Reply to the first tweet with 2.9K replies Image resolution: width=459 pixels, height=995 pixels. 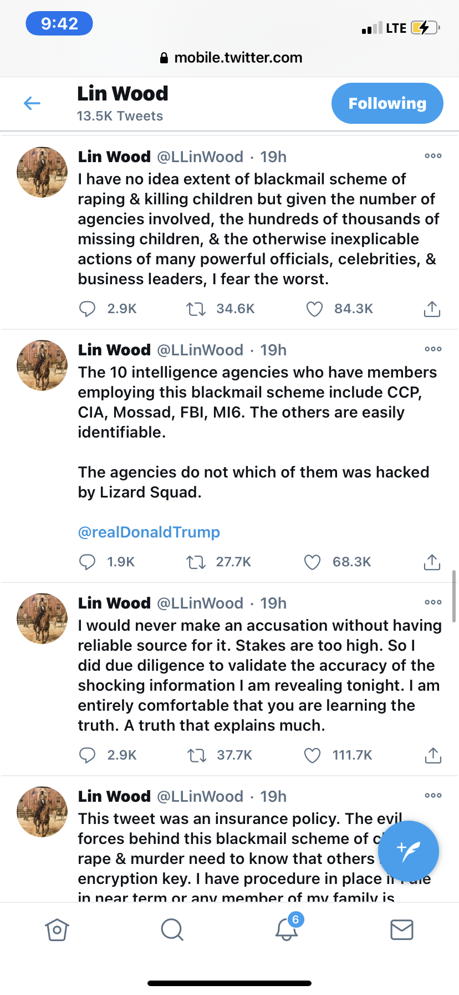click(x=88, y=309)
